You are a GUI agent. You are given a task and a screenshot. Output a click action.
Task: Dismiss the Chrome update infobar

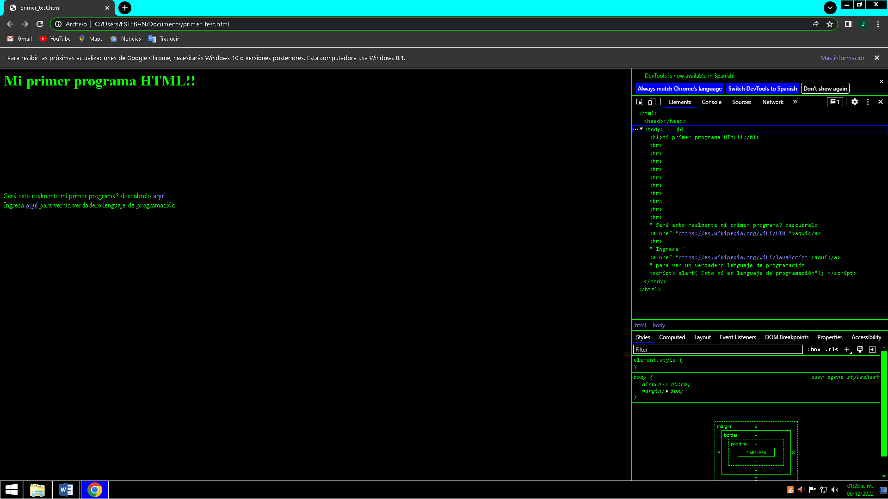click(877, 58)
